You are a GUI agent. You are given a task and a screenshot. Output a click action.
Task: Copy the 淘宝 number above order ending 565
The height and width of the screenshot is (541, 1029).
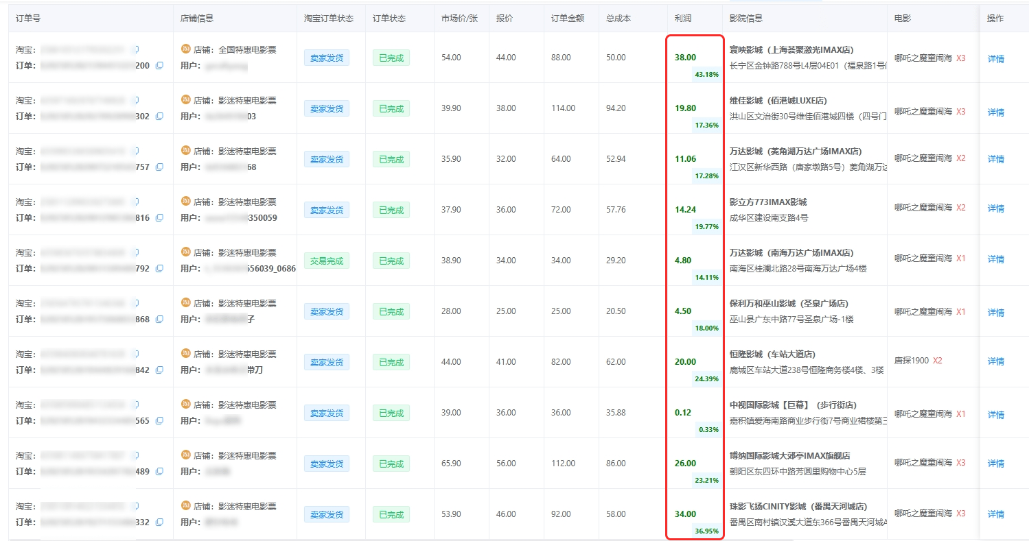[x=136, y=405]
